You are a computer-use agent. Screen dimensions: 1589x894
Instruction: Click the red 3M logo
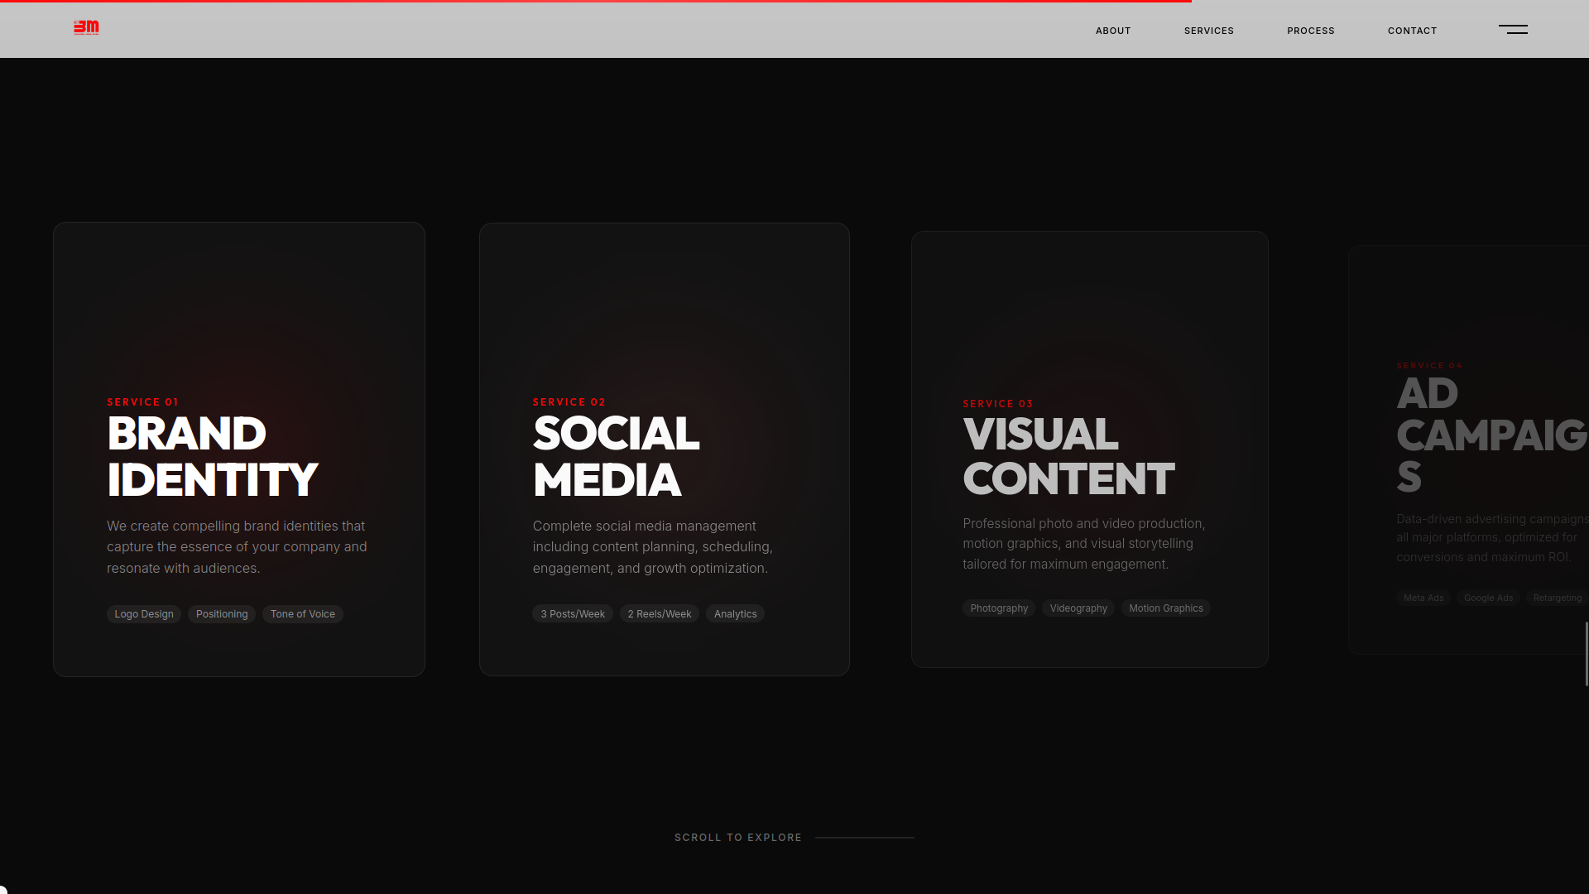pyautogui.click(x=86, y=28)
